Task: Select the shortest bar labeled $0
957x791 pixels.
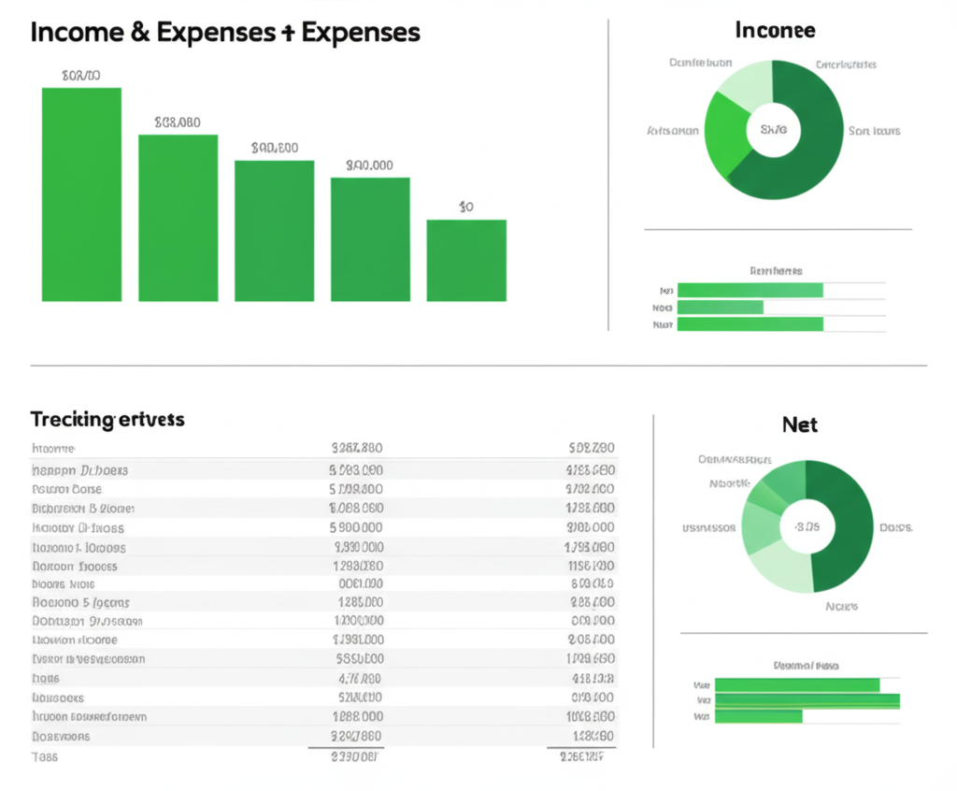Action: point(466,260)
